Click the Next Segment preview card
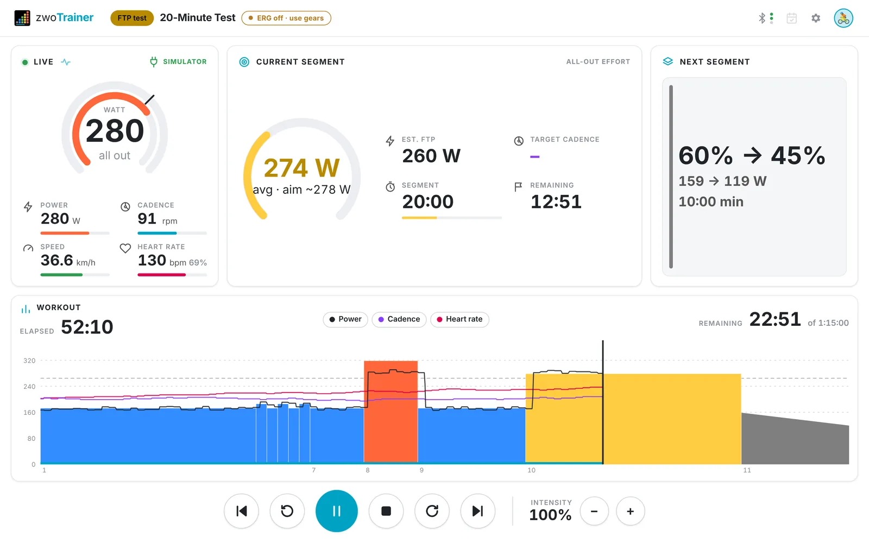Image resolution: width=869 pixels, height=543 pixels. [x=754, y=176]
